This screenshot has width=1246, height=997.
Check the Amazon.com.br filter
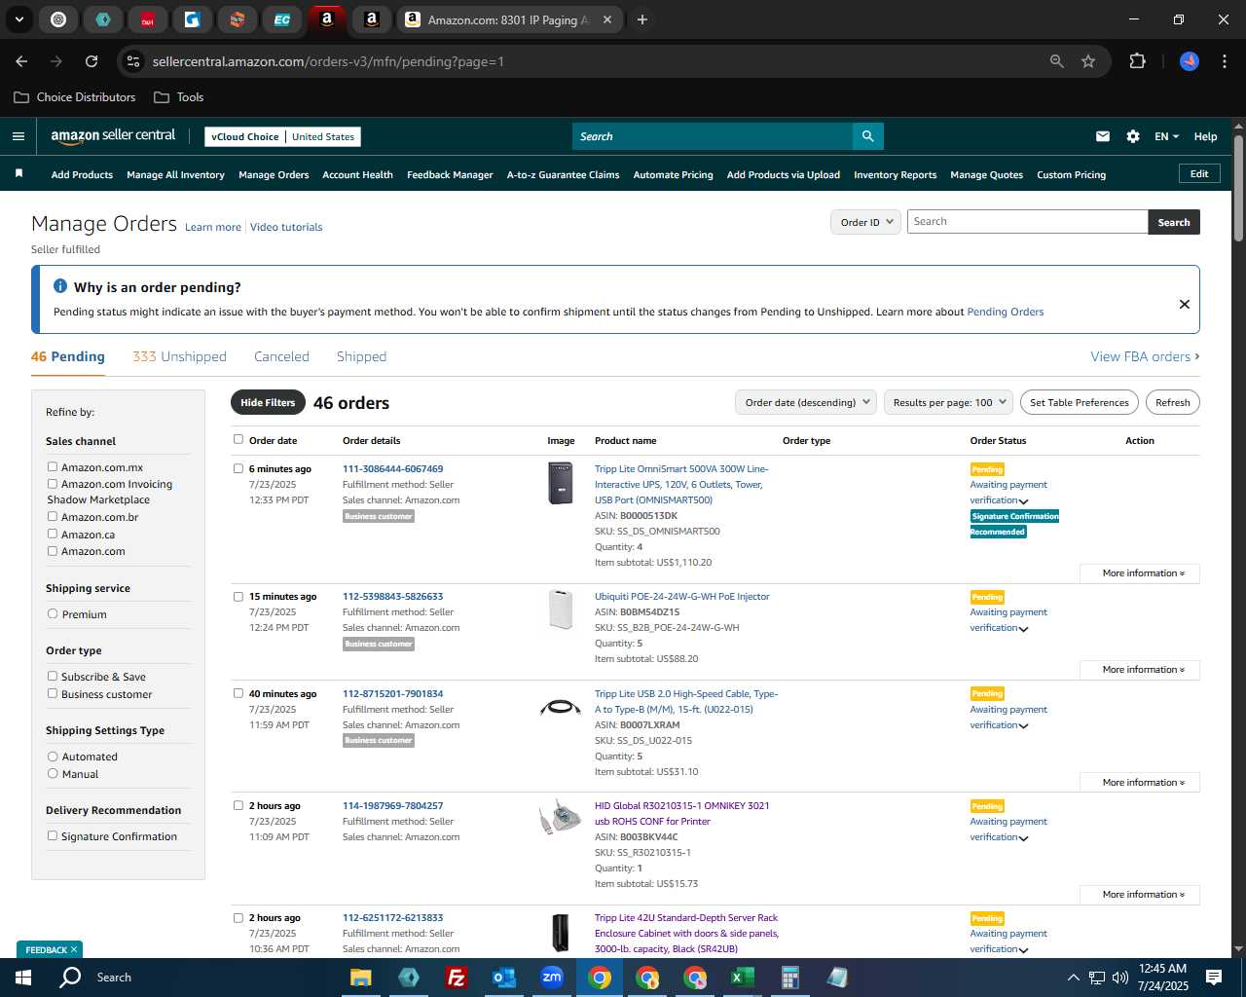[x=53, y=517]
